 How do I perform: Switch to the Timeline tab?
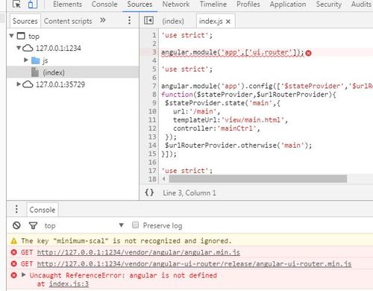point(213,4)
